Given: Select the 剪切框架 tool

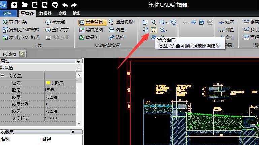Looking at the screenshot, I should 14,22.
